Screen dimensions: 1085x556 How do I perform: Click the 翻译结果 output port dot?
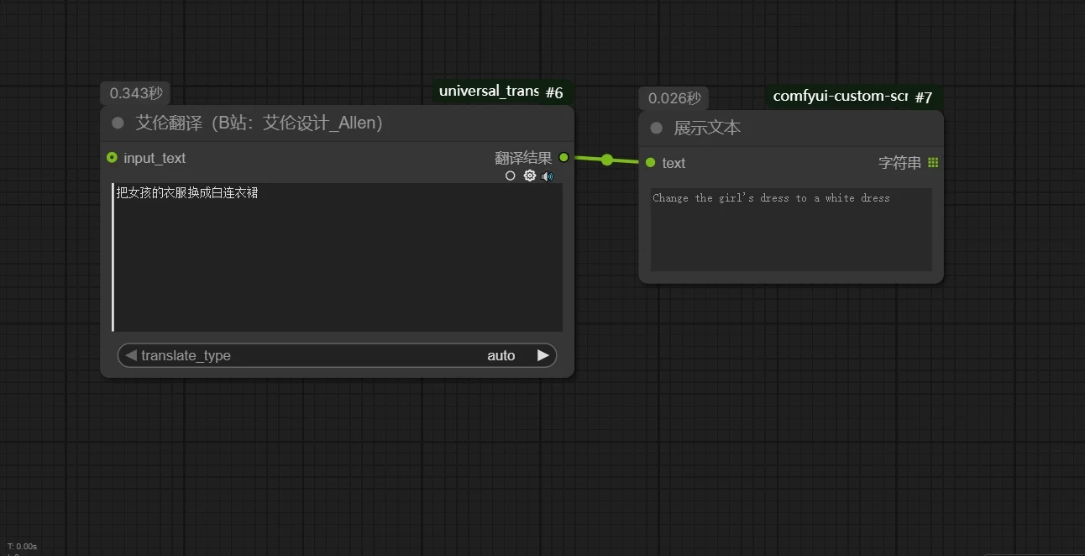click(563, 157)
